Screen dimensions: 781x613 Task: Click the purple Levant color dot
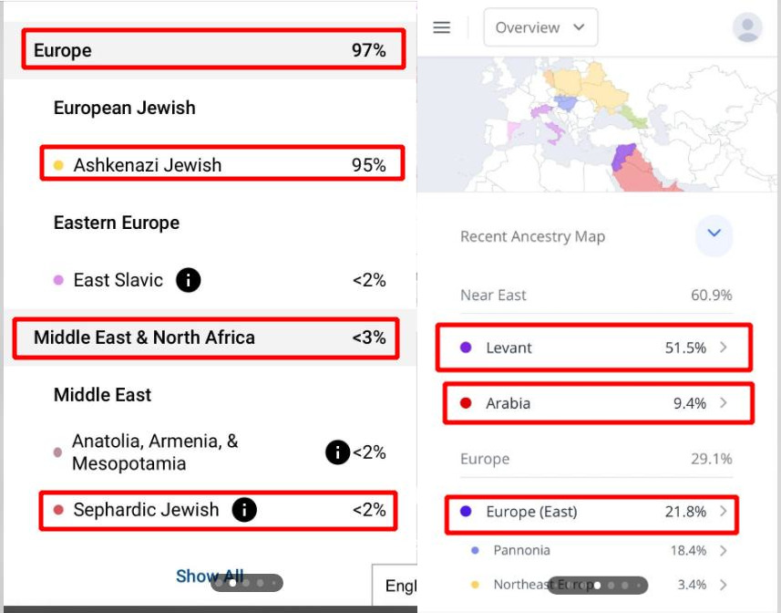point(466,348)
